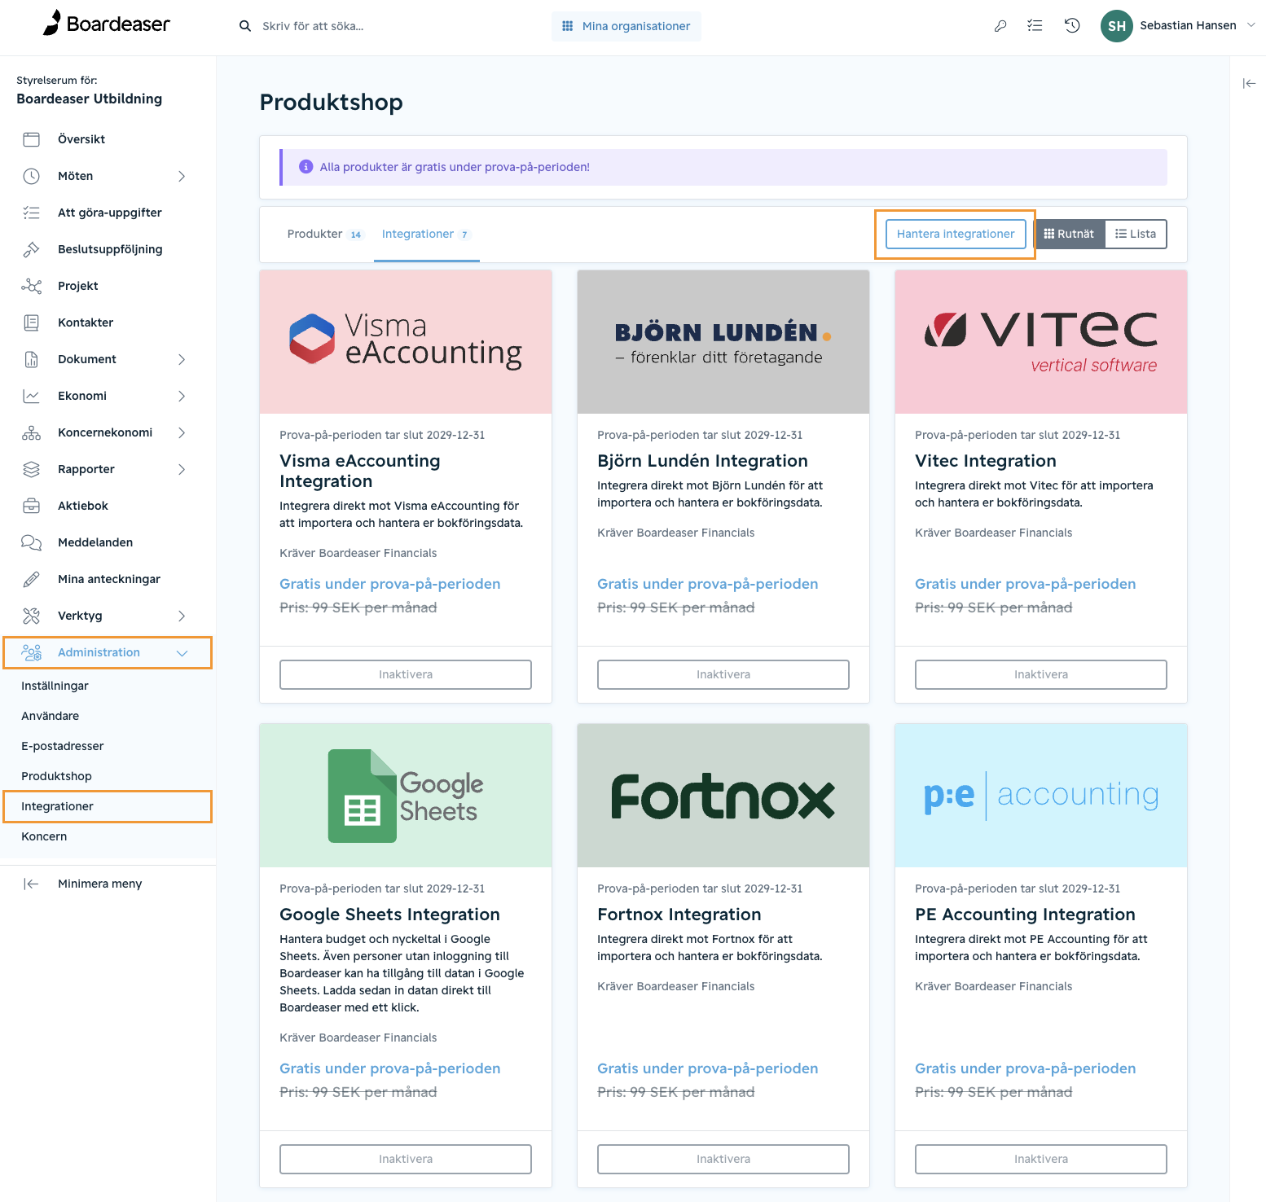Click the Projekt nodes icon

click(x=31, y=286)
